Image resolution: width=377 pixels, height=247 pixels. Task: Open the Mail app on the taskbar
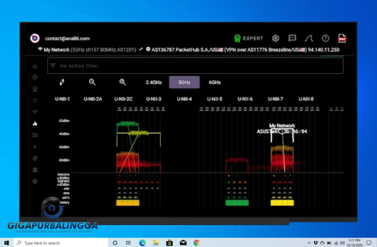[x=183, y=243]
